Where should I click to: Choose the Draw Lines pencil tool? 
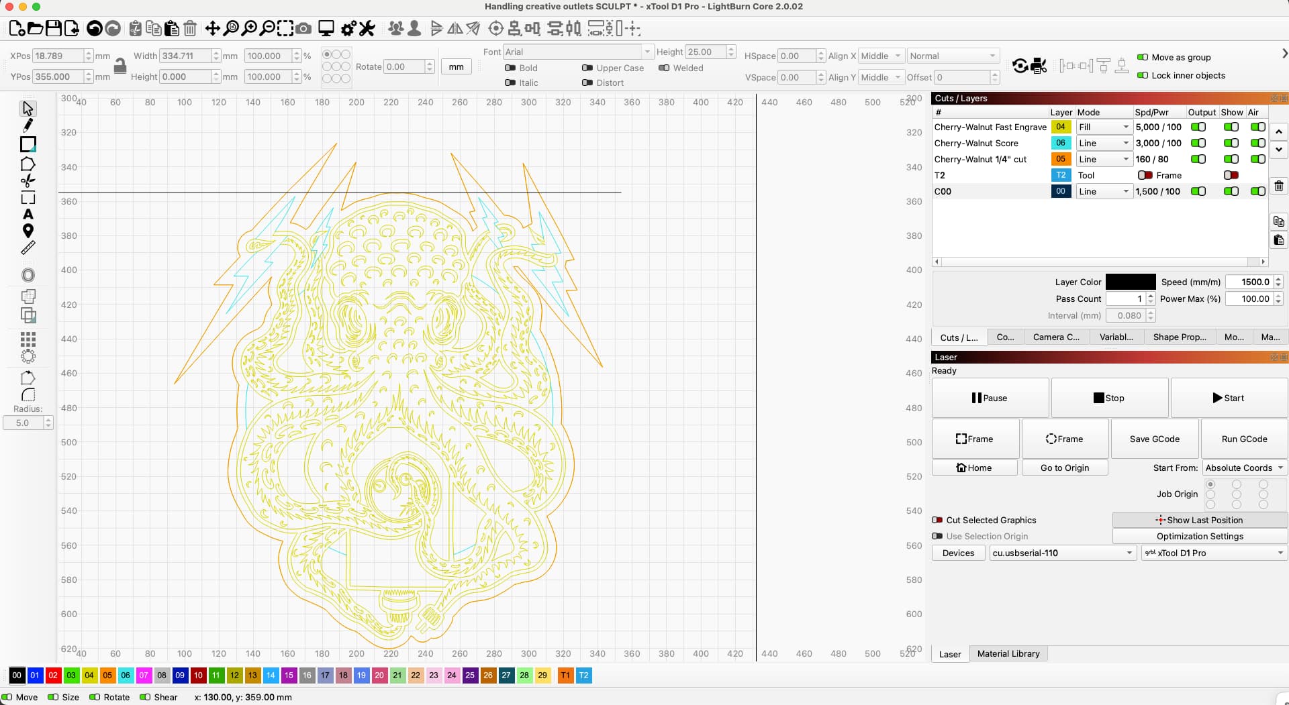coord(28,125)
